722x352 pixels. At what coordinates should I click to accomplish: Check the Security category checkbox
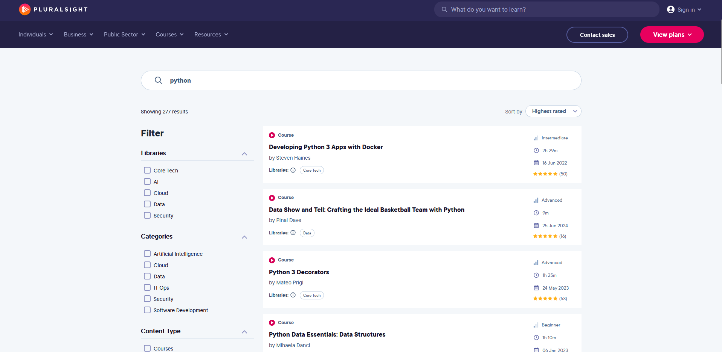[x=147, y=299]
